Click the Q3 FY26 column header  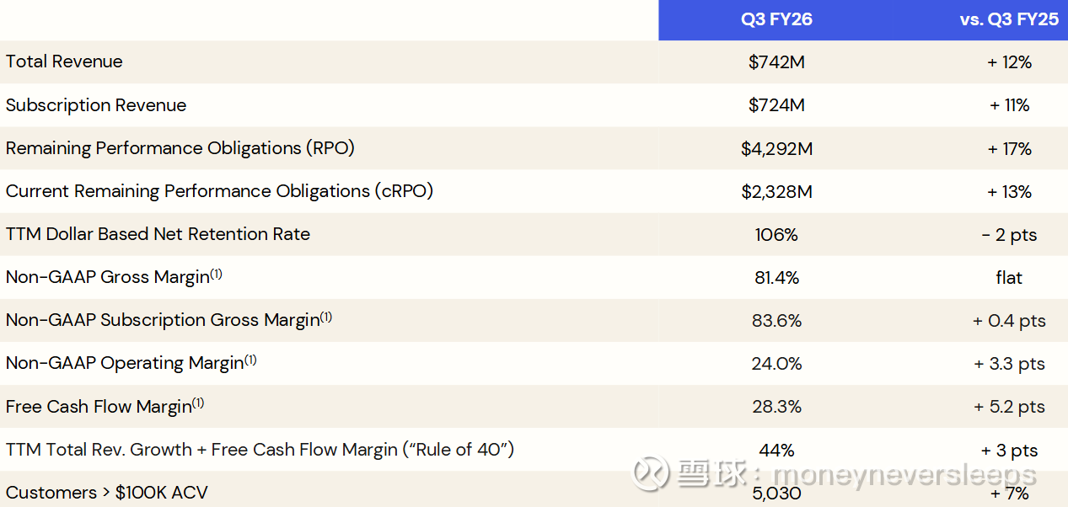click(x=776, y=19)
